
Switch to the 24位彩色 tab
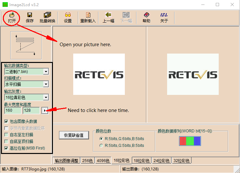pyautogui.click(x=162, y=161)
